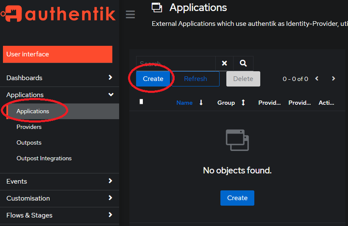
Task: Expand the Events section
Action: [x=59, y=181]
